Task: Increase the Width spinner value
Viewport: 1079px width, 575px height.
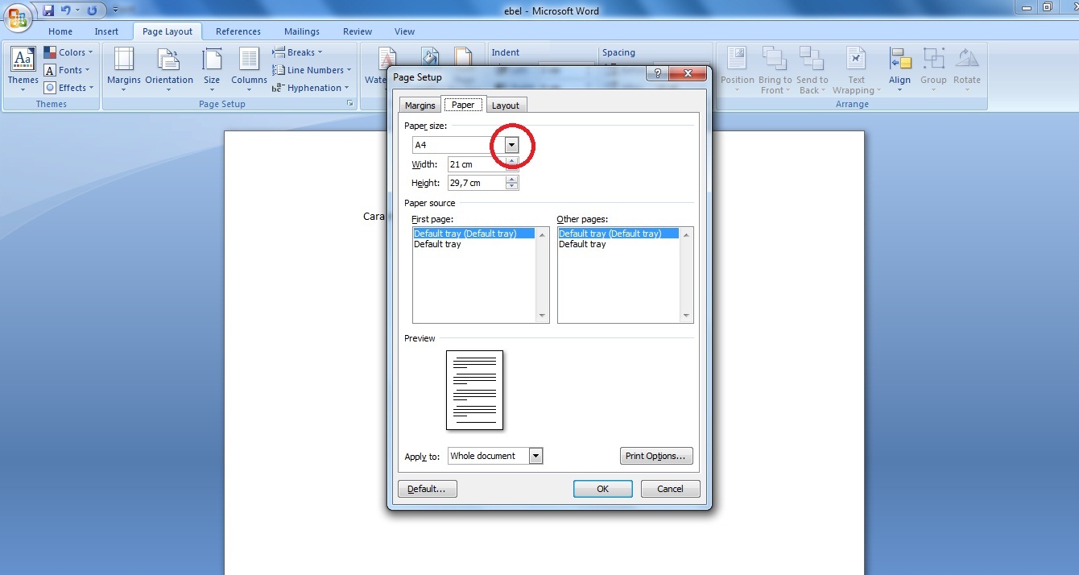Action: coord(512,160)
